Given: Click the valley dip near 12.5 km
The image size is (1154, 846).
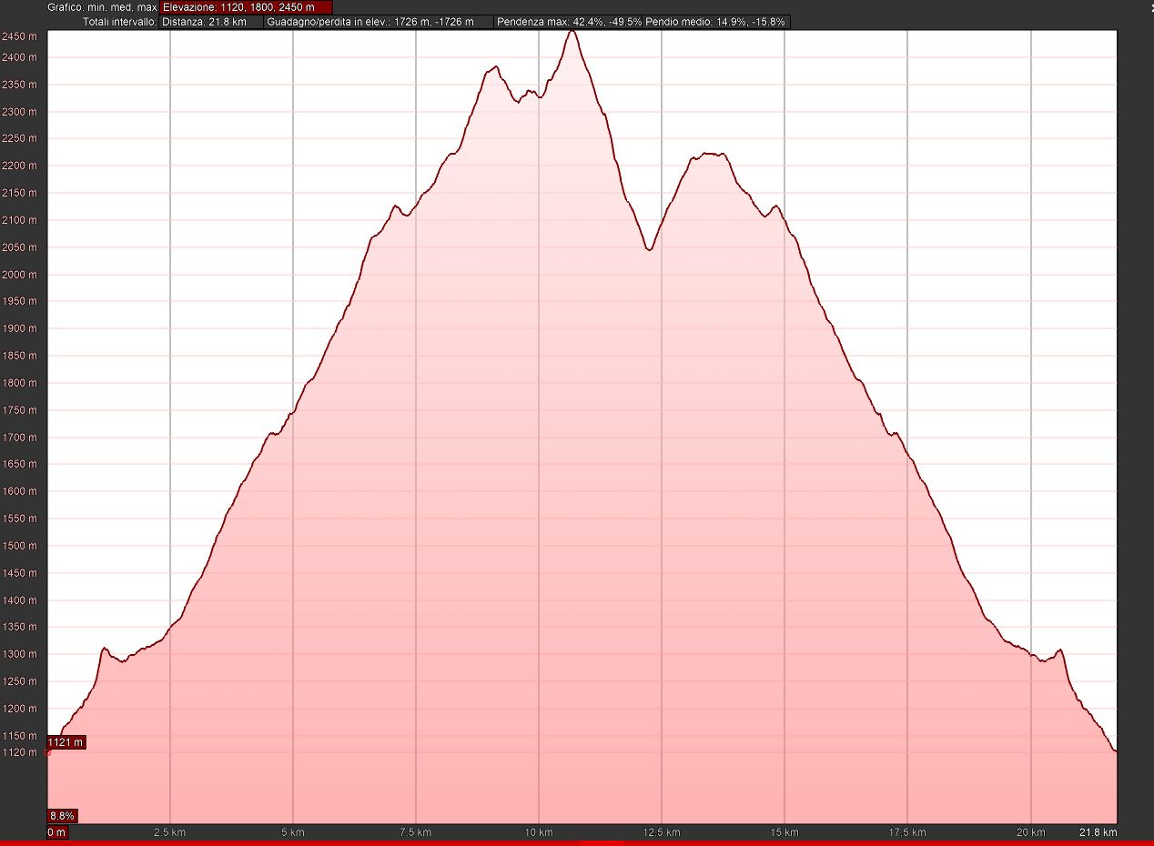Looking at the screenshot, I should [649, 249].
